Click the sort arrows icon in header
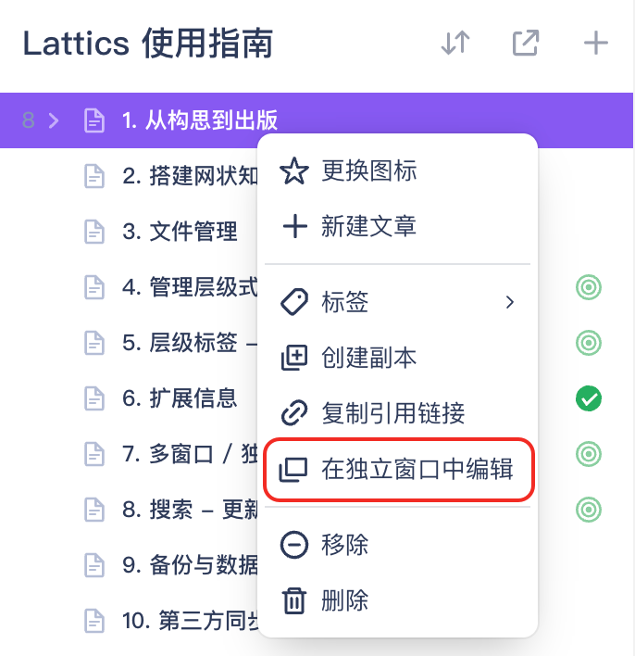This screenshot has height=656, width=635. (455, 43)
